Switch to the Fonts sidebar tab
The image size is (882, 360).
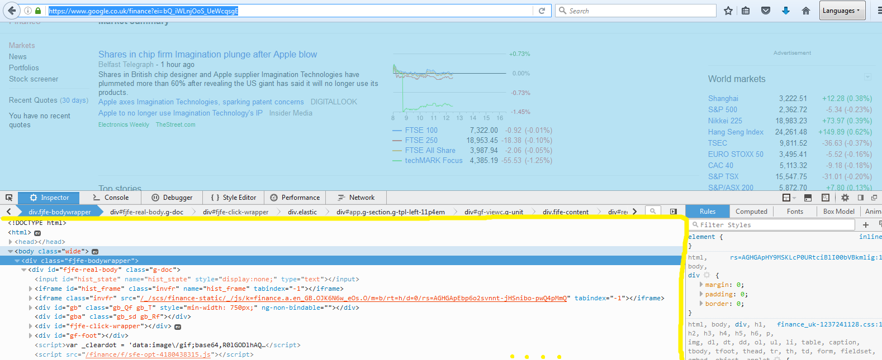tap(795, 212)
